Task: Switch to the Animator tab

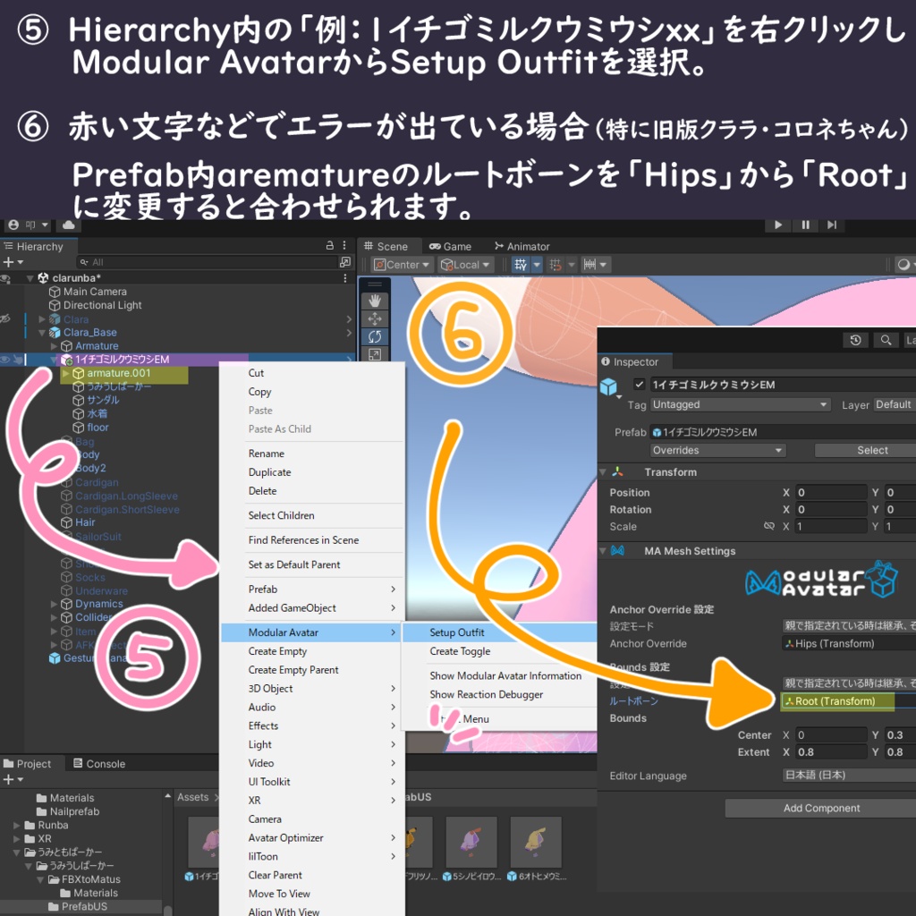Action: click(x=522, y=247)
